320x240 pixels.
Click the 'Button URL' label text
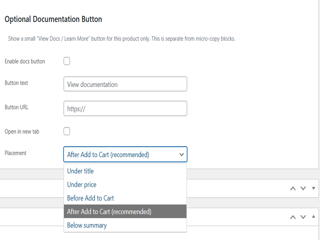(x=16, y=107)
